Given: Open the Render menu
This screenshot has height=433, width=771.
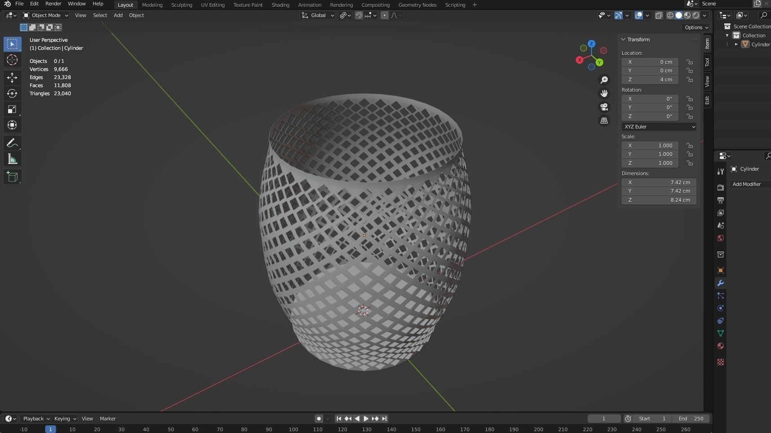Looking at the screenshot, I should click(x=53, y=4).
